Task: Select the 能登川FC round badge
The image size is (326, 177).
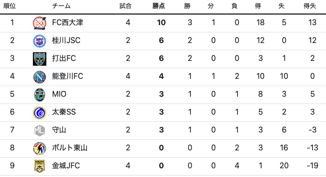Action: point(40,77)
